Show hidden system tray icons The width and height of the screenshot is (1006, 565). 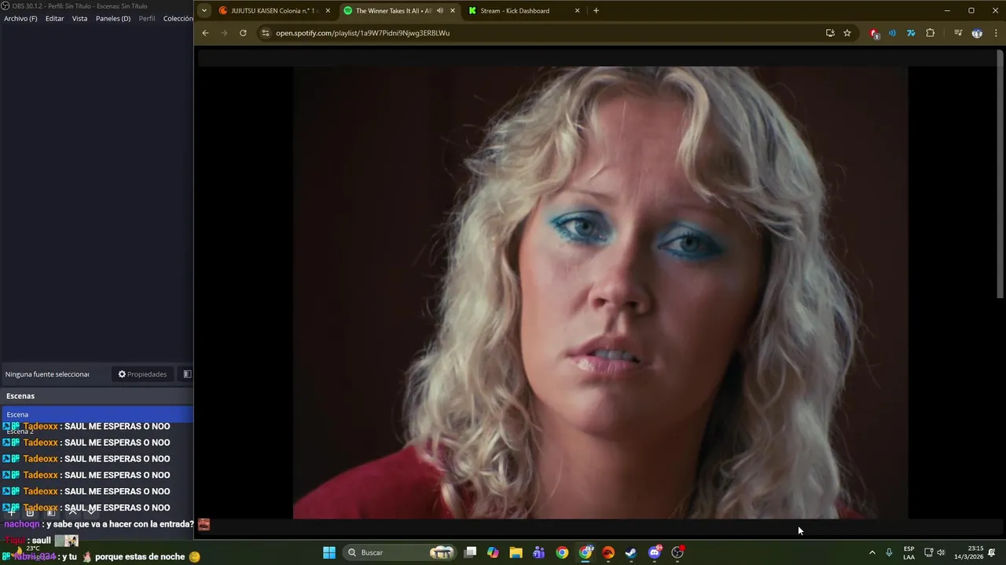(872, 552)
